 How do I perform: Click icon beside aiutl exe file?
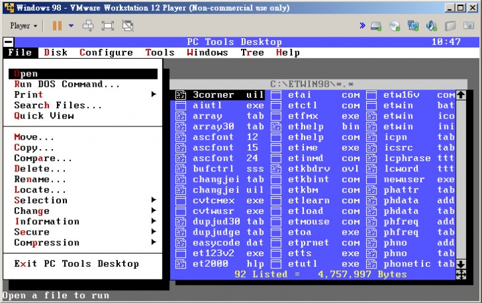(181, 106)
